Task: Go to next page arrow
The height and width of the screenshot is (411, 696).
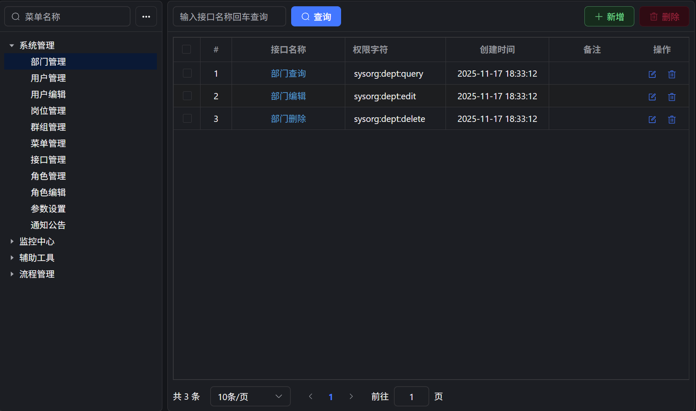Action: point(351,396)
